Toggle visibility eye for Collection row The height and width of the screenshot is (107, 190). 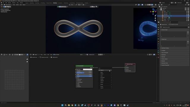(187, 8)
